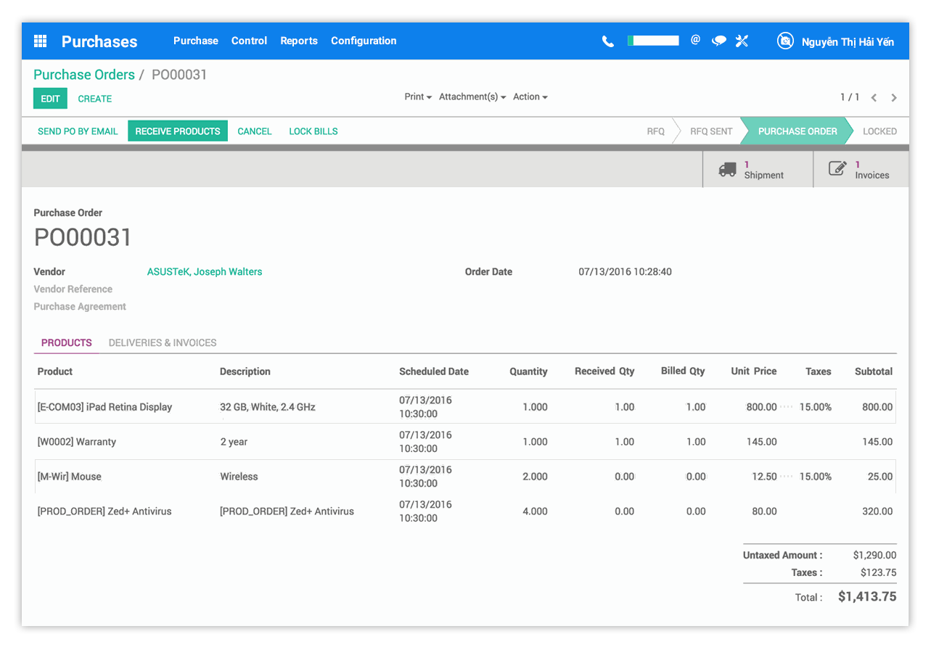Open the user avatar icon
Screen dimensions: 931x650
pyautogui.click(x=785, y=41)
